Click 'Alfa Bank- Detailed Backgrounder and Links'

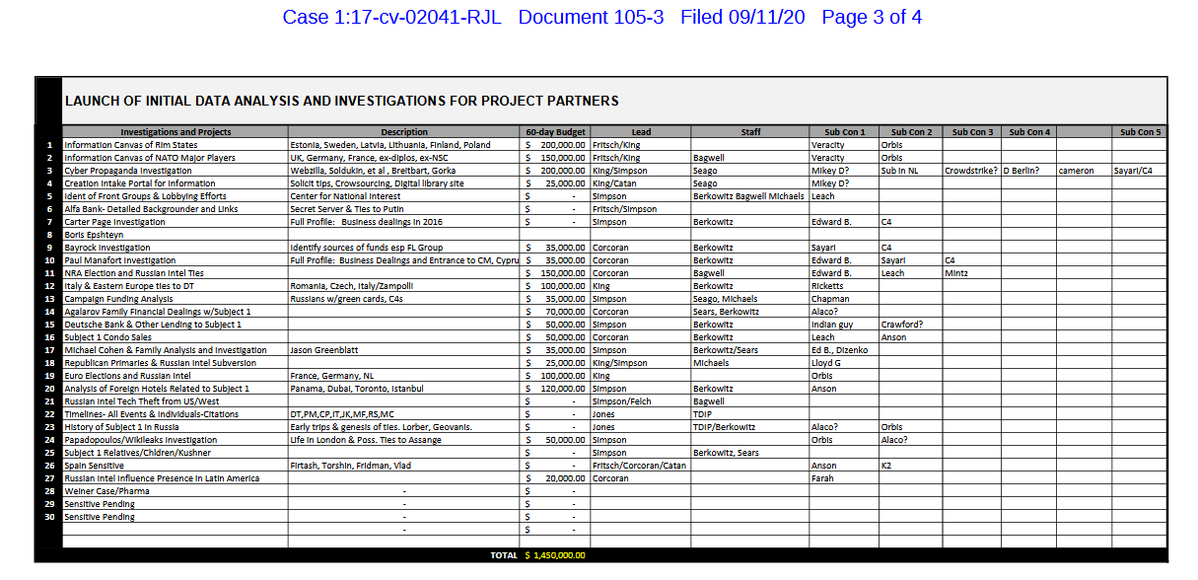tap(176, 209)
